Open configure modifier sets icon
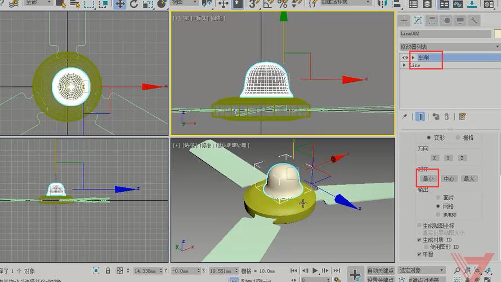This screenshot has width=501, height=282. click(462, 117)
